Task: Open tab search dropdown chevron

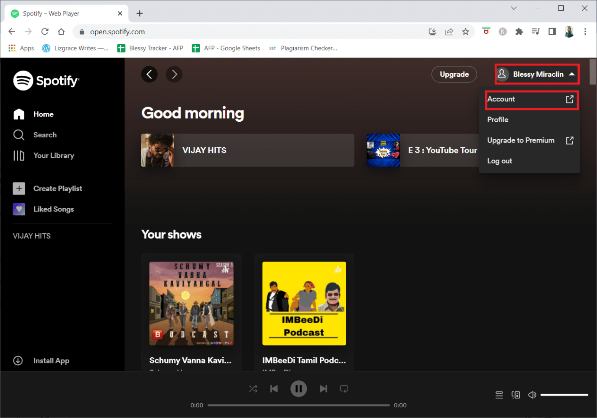Action: click(514, 8)
